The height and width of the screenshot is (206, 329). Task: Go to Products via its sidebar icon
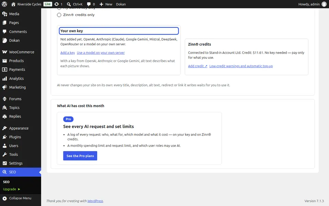[4, 61]
